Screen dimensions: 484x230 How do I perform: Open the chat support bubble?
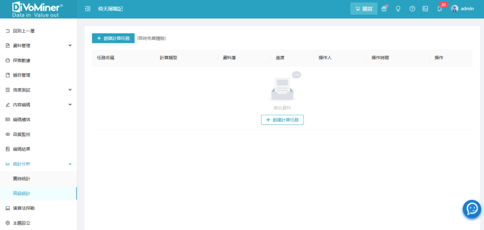471,208
